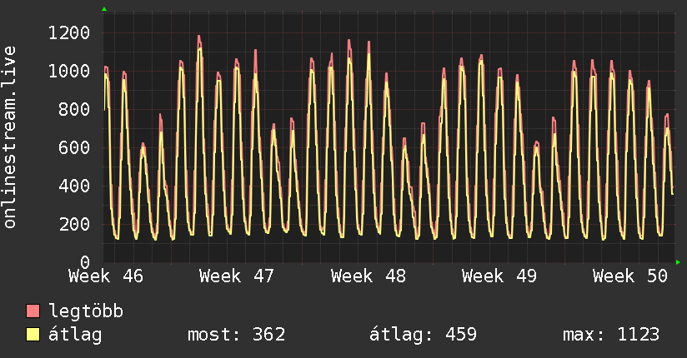The image size is (687, 358).
Task: Click the 'átlag: 459' statistic
Action: click(x=423, y=335)
